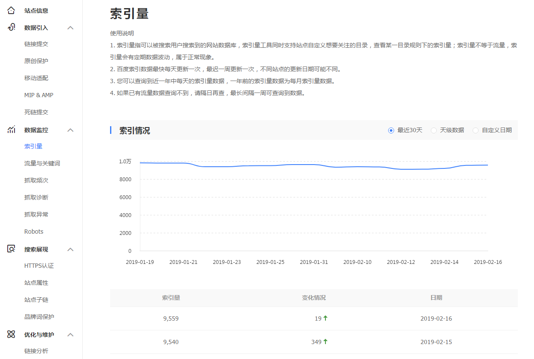
Task: Select the 数据引入 sidebar icon
Action: coord(11,27)
